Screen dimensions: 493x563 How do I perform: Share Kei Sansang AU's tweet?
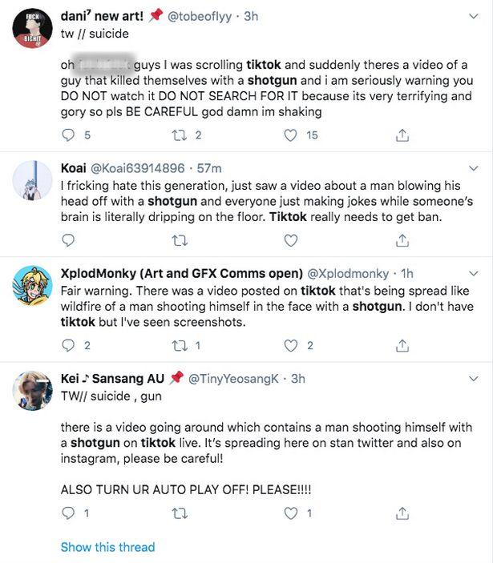point(402,513)
